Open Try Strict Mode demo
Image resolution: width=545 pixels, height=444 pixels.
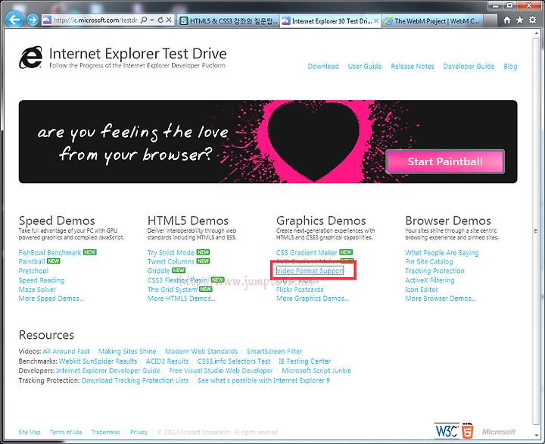pos(170,252)
